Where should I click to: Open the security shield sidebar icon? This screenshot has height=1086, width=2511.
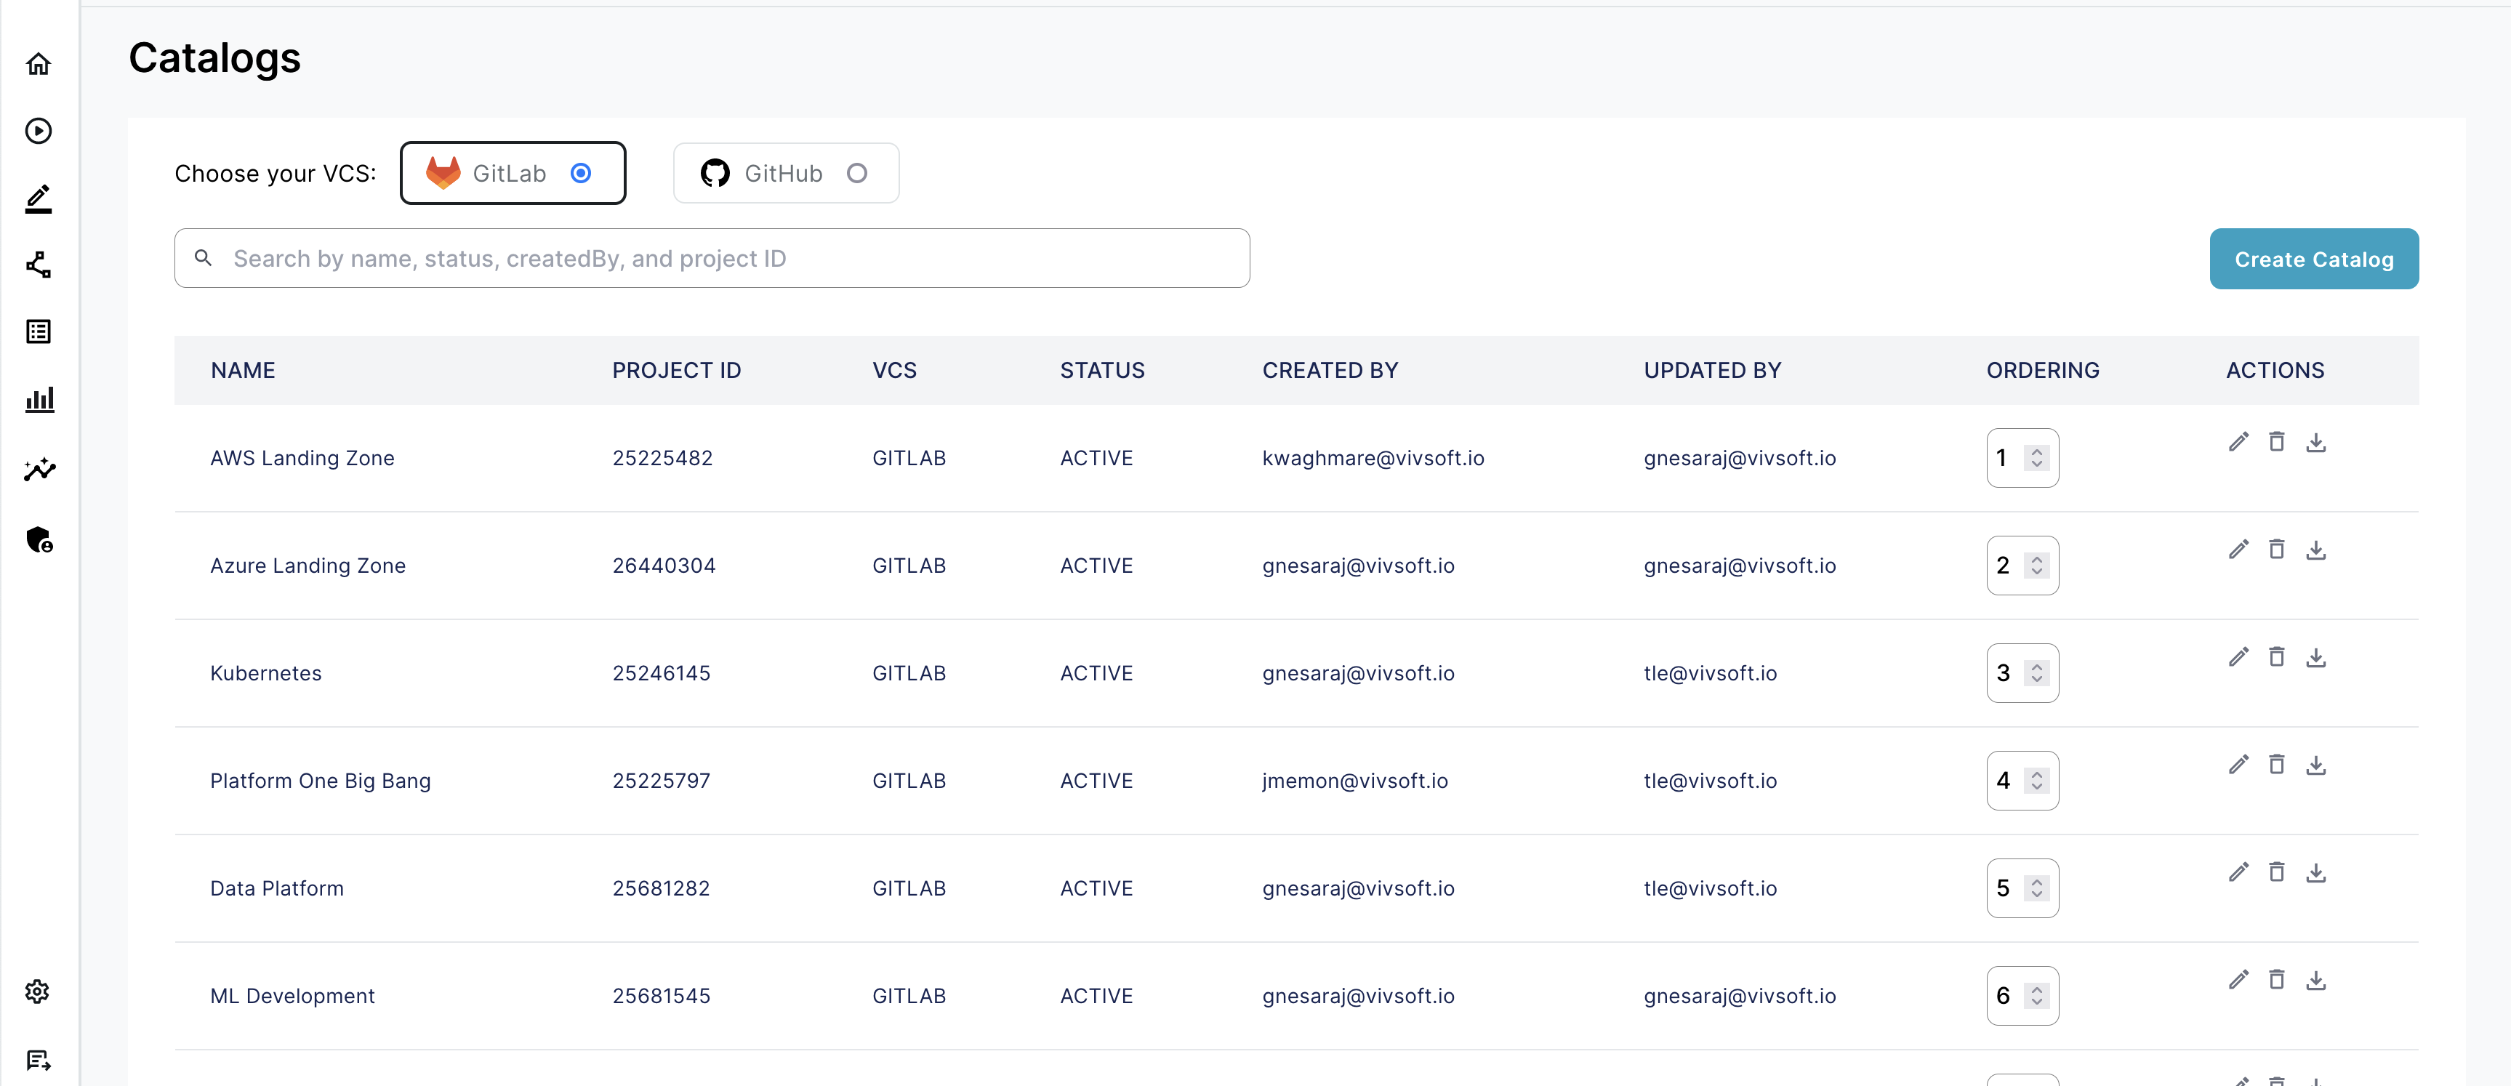point(39,539)
